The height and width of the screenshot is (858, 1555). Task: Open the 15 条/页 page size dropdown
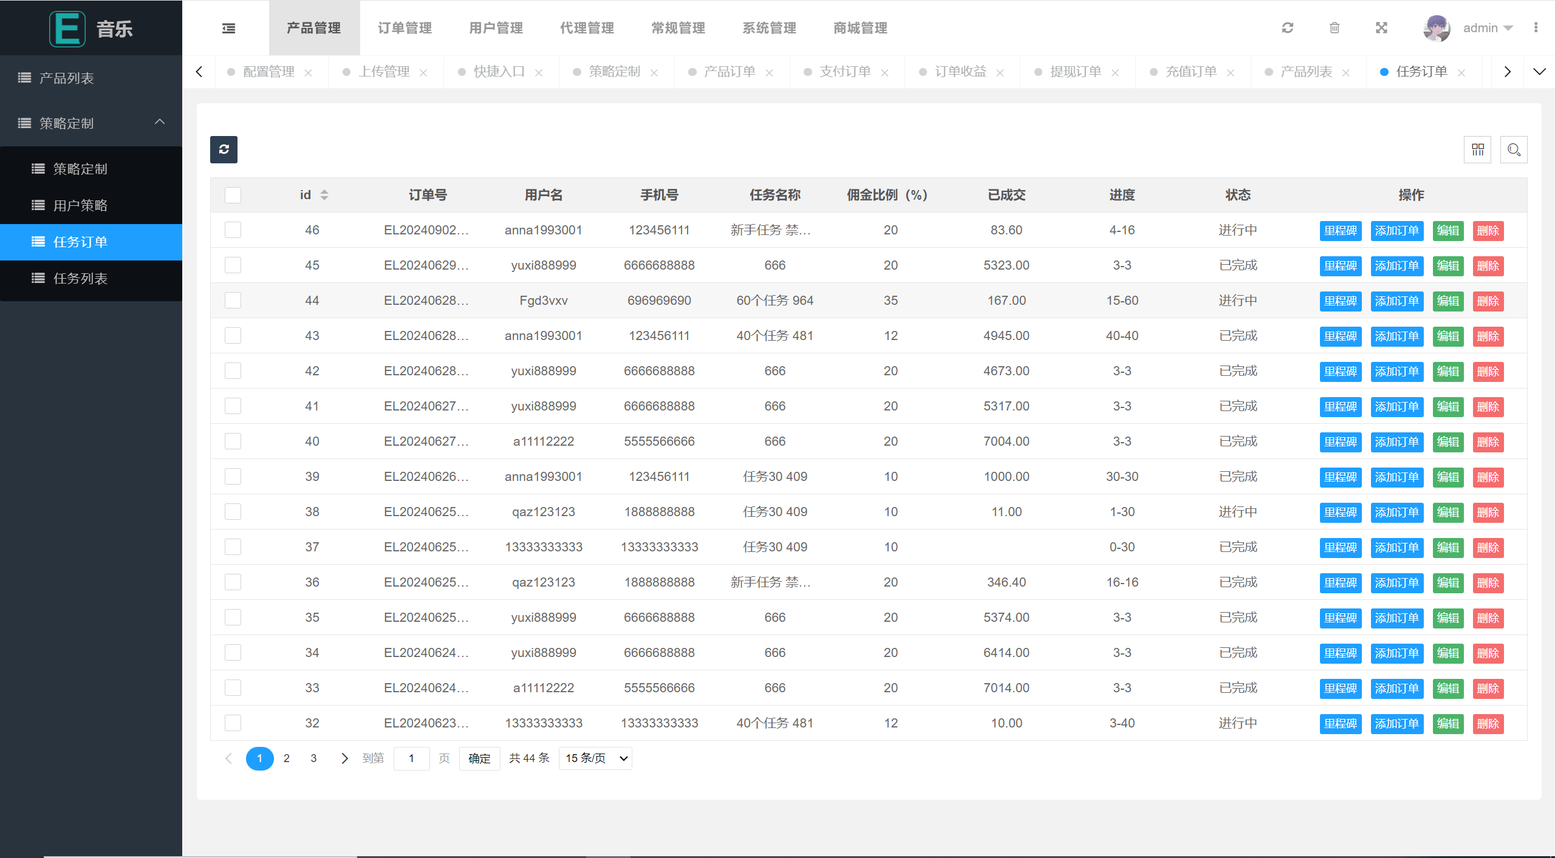click(x=595, y=758)
